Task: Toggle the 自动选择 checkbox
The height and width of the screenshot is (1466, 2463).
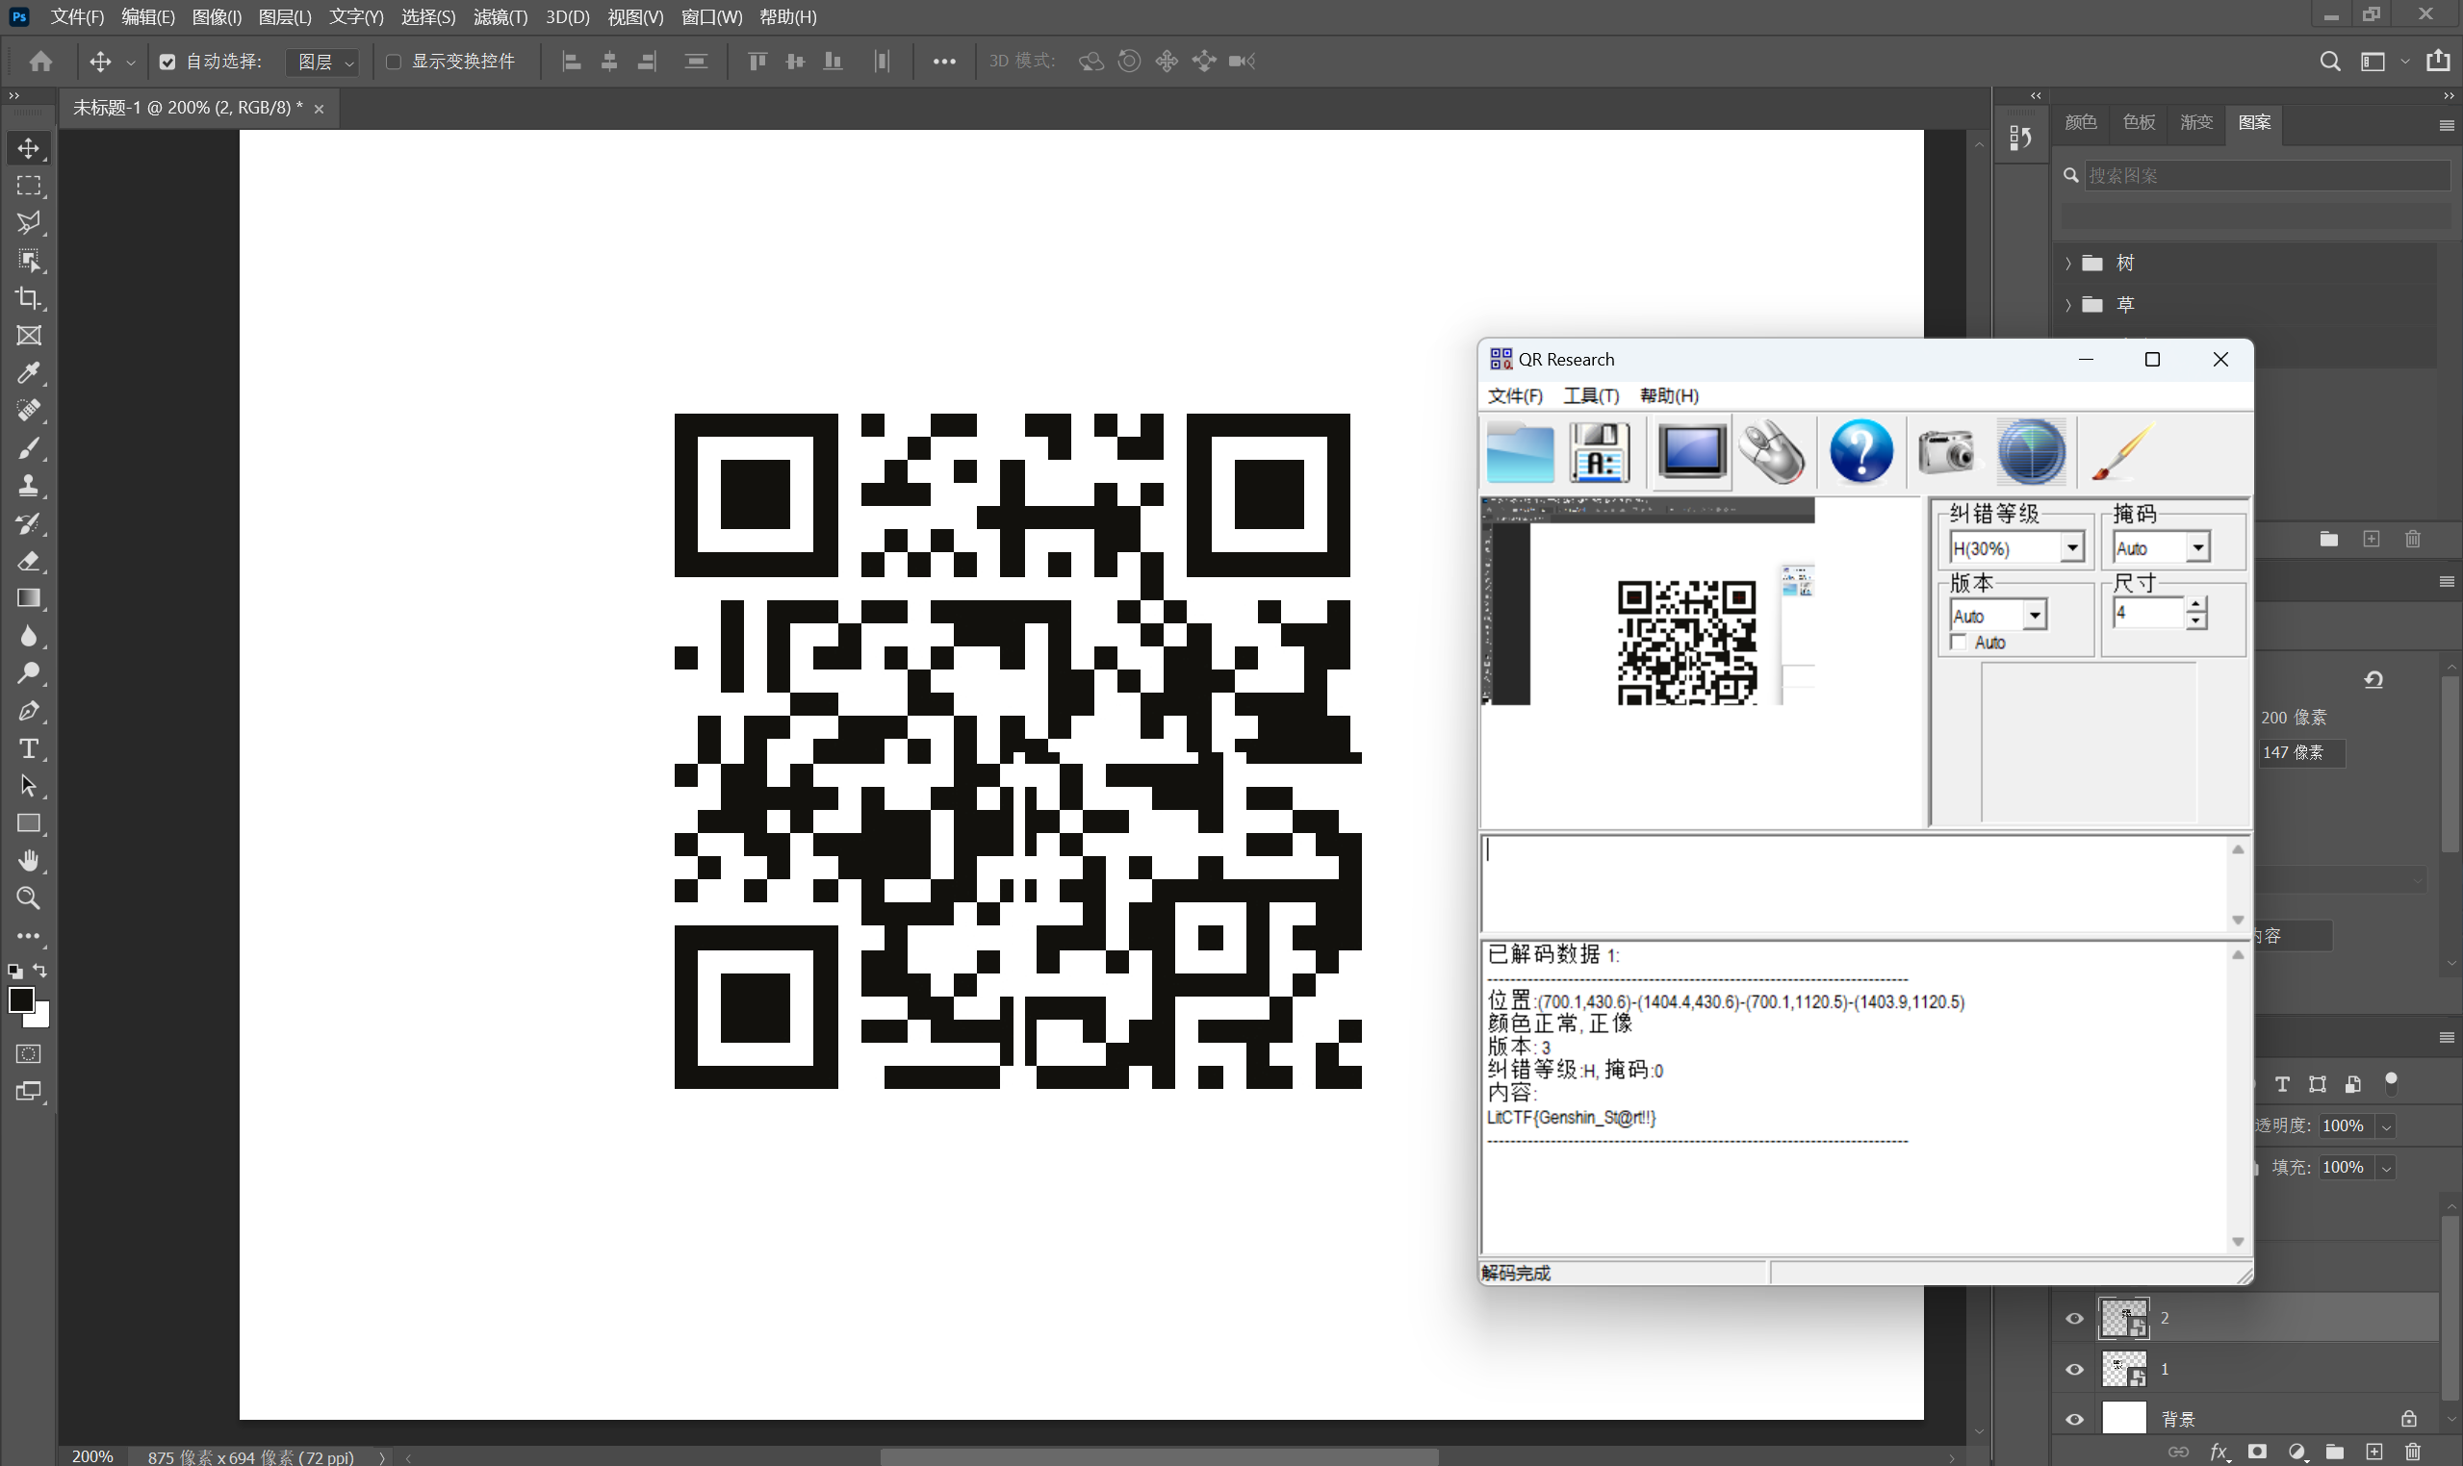Action: click(167, 63)
